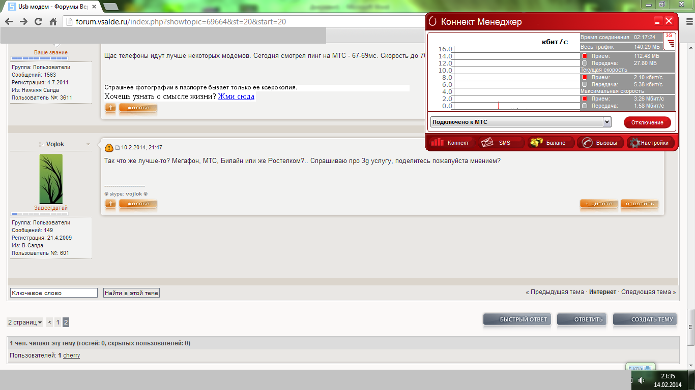Click the Ключевое слово search field

pos(53,293)
